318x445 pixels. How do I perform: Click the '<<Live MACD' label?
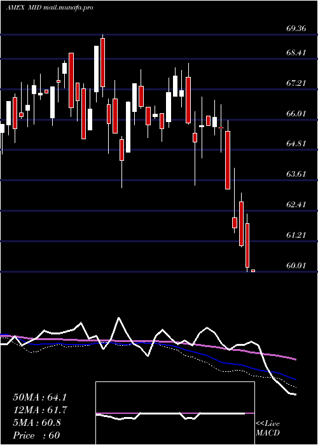coord(268,428)
